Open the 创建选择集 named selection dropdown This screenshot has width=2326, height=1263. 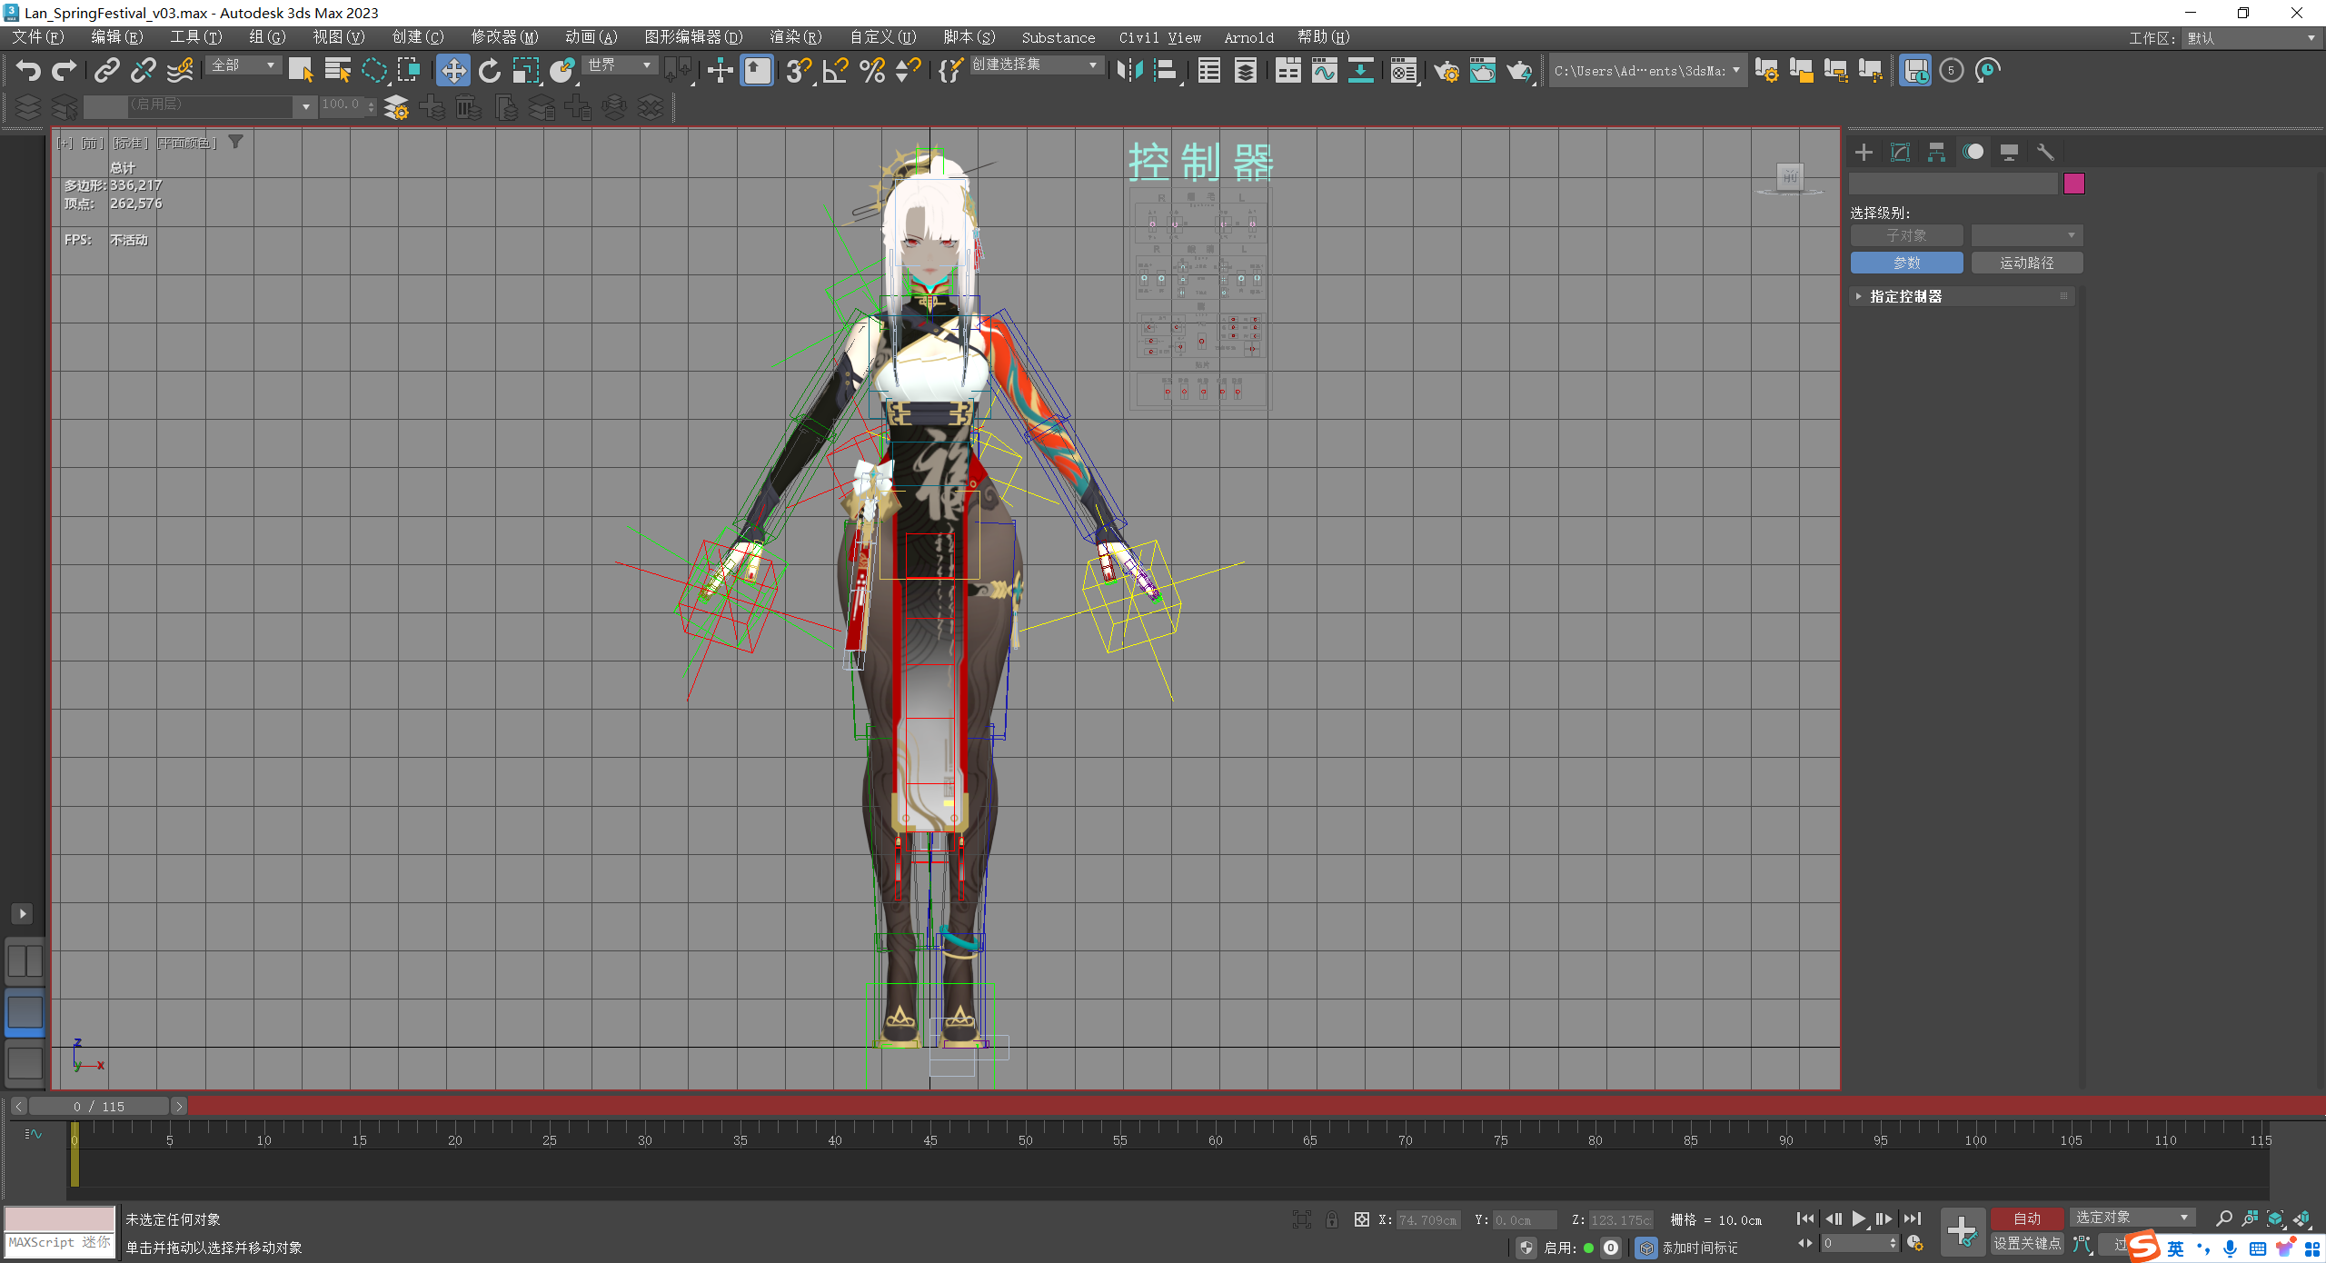tap(1036, 65)
